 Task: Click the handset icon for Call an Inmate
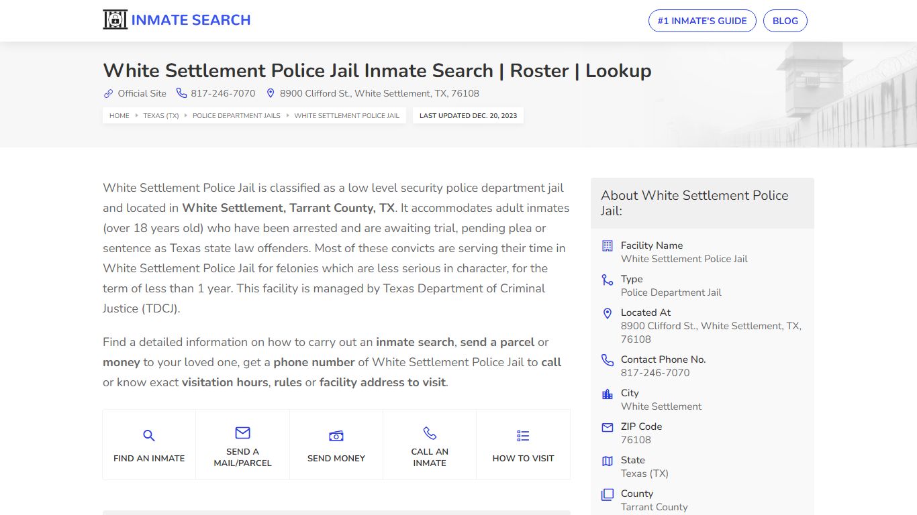[x=430, y=433]
